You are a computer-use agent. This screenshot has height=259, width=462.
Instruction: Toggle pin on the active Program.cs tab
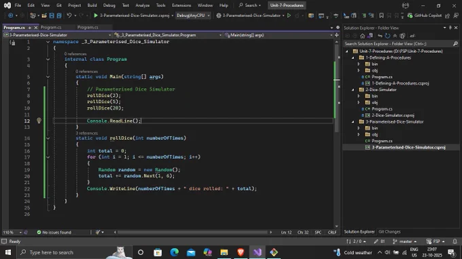click(x=30, y=27)
